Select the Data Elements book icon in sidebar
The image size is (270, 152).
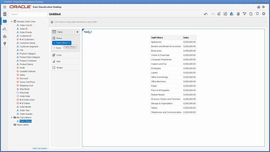[x=5, y=22]
